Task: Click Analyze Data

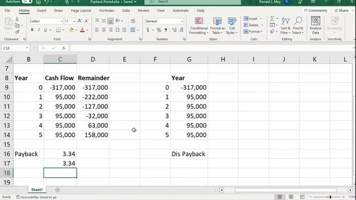Action: click(x=315, y=26)
